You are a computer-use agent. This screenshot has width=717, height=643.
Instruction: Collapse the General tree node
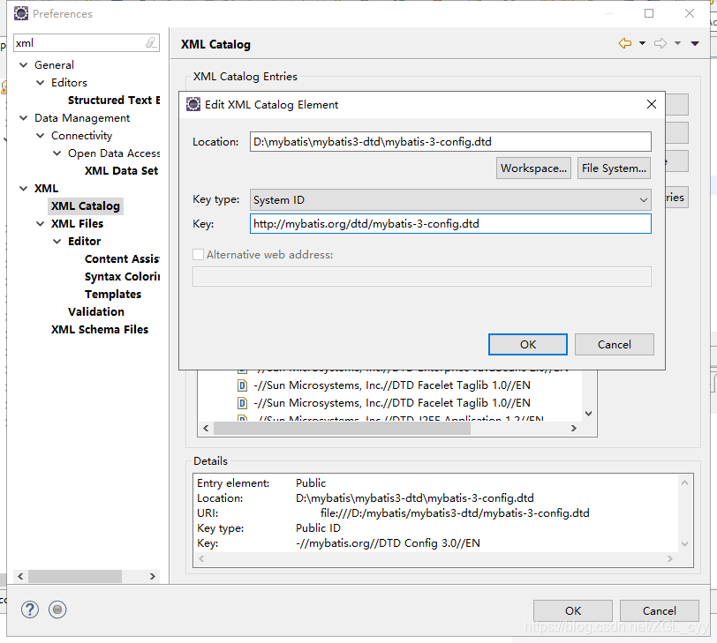[x=24, y=65]
